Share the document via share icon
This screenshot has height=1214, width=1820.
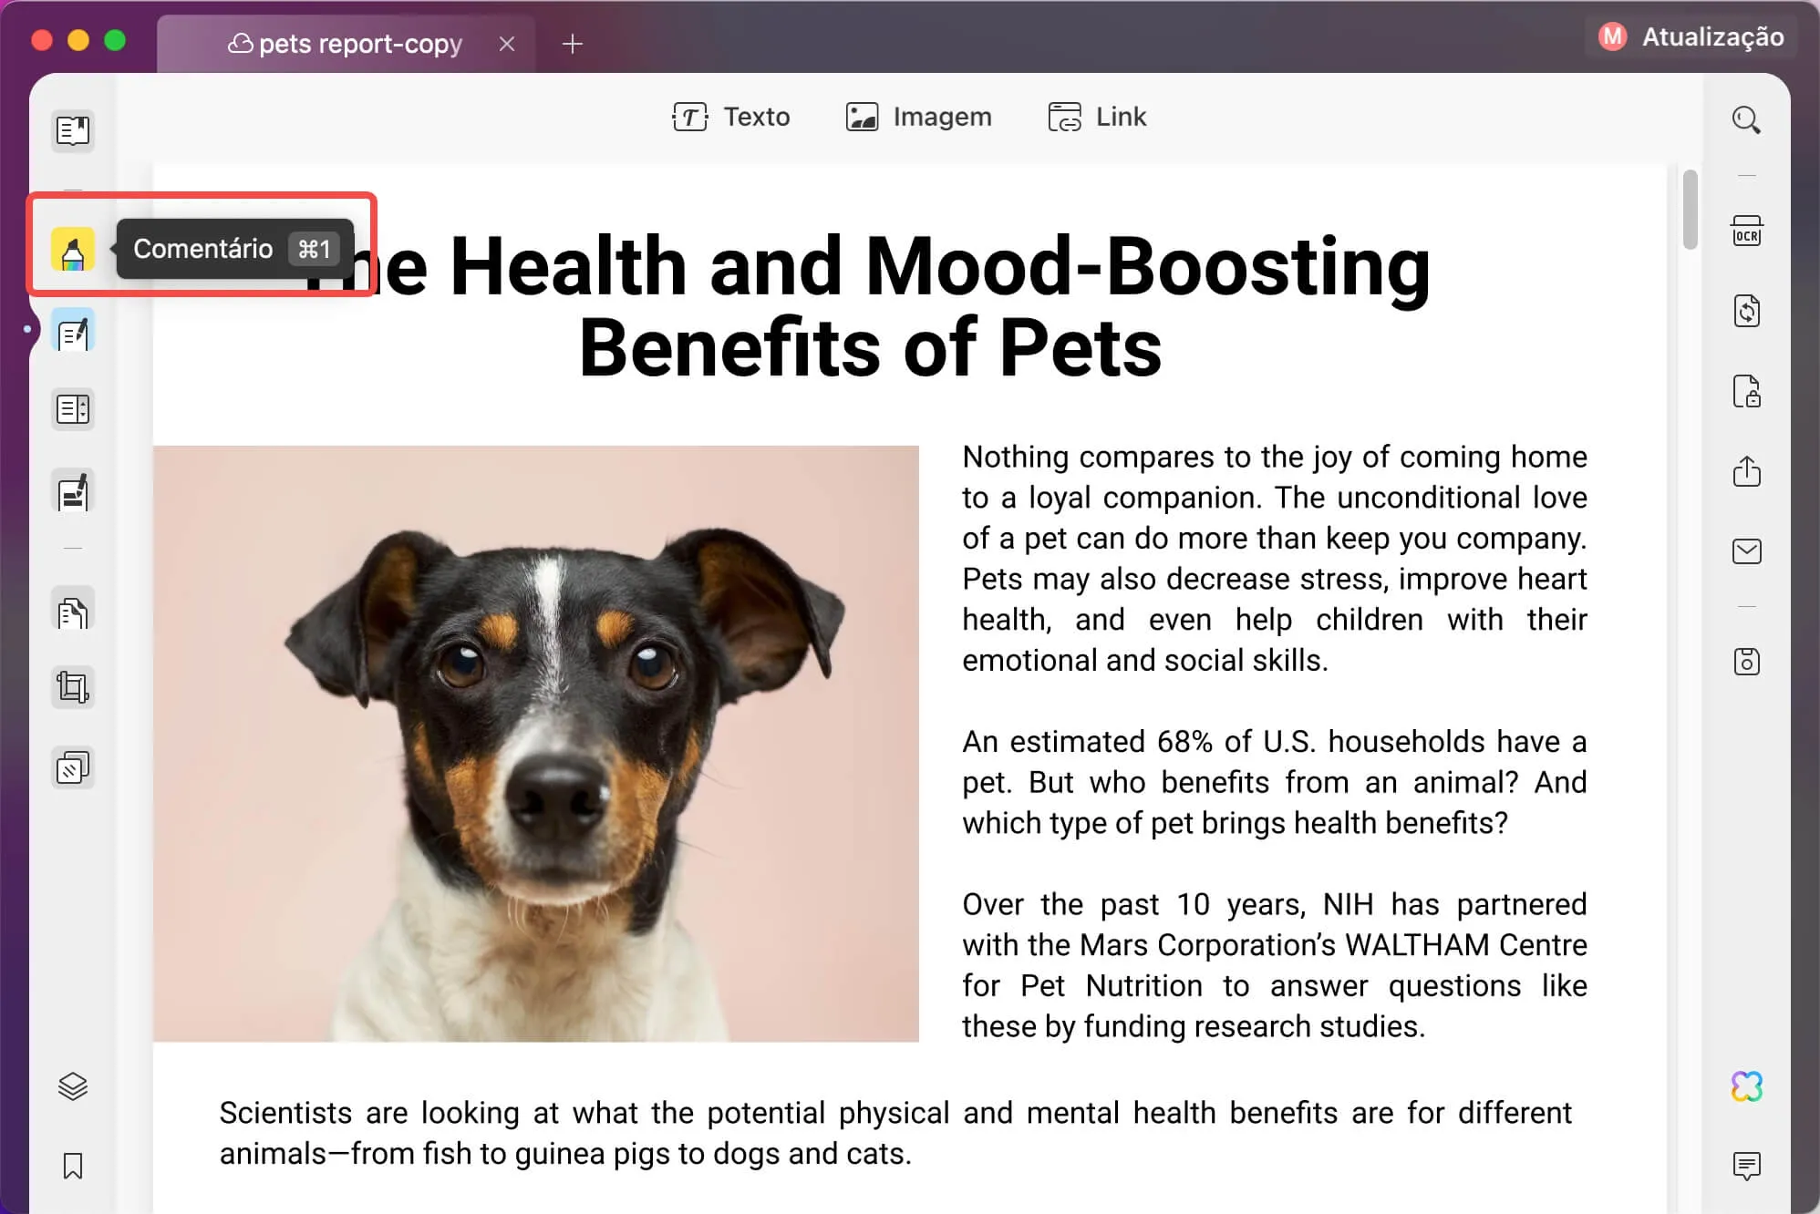tap(1746, 471)
